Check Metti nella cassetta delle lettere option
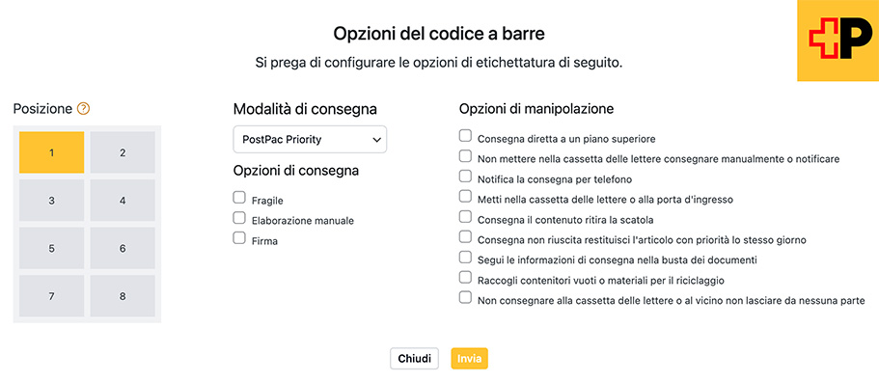Viewport: 879px width, 382px height. point(465,196)
